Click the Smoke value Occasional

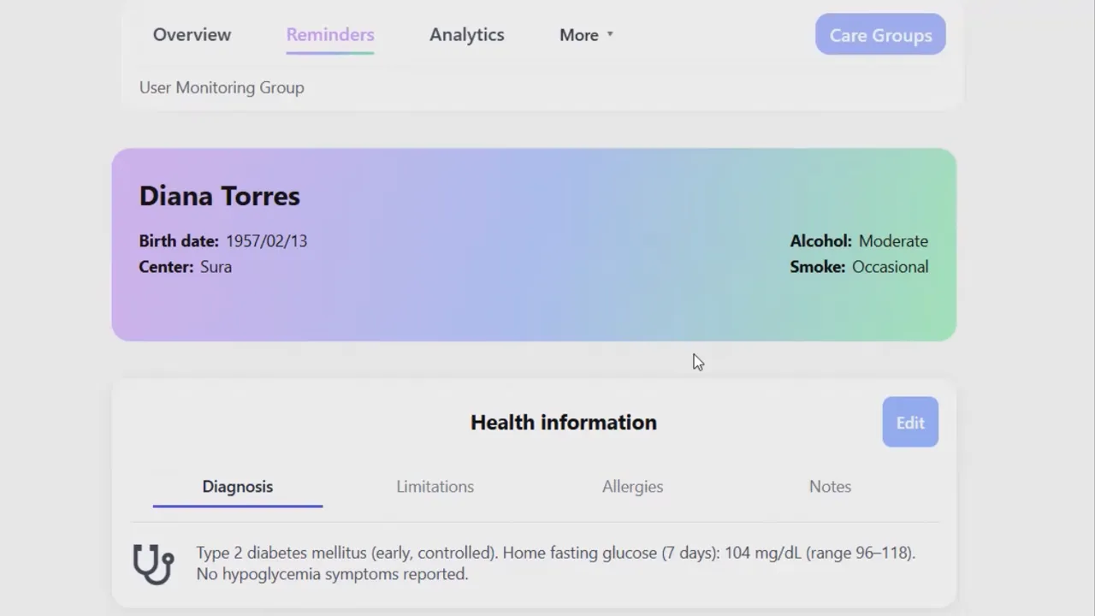tap(890, 267)
